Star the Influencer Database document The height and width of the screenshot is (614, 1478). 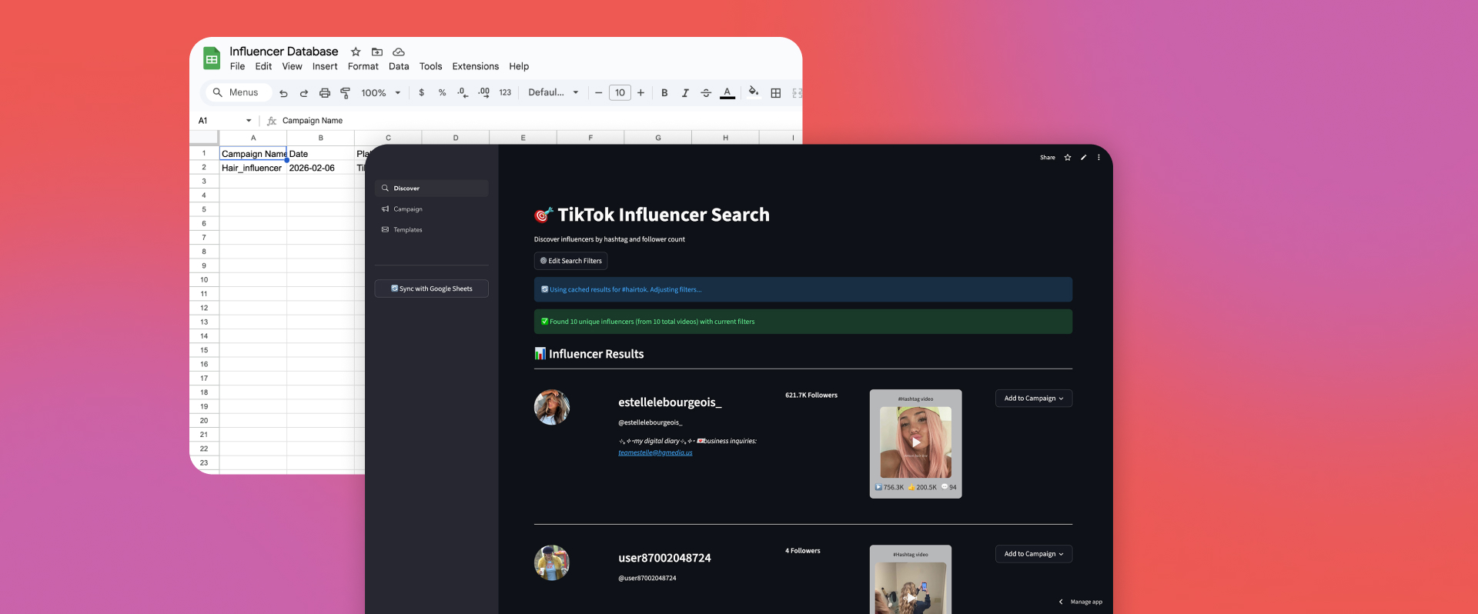(356, 52)
